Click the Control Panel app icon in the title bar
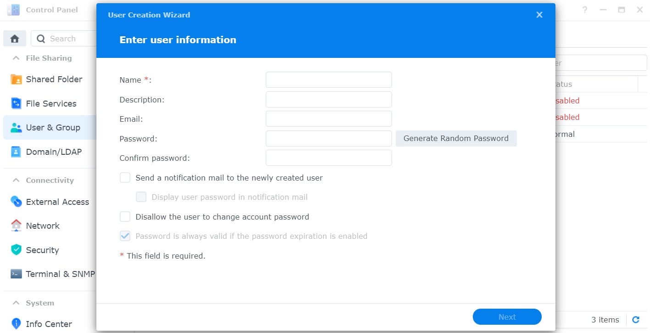 tap(13, 10)
